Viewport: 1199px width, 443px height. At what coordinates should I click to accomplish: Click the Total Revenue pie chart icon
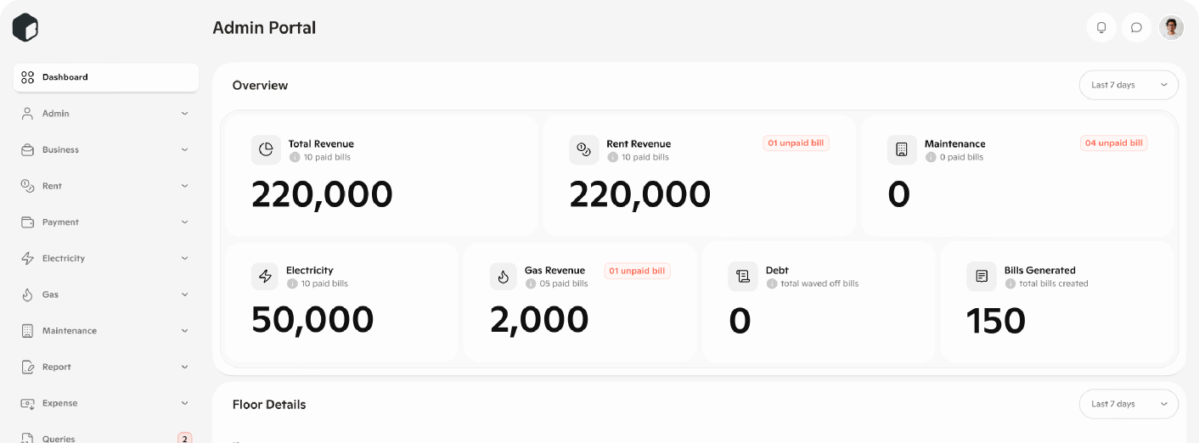point(266,149)
